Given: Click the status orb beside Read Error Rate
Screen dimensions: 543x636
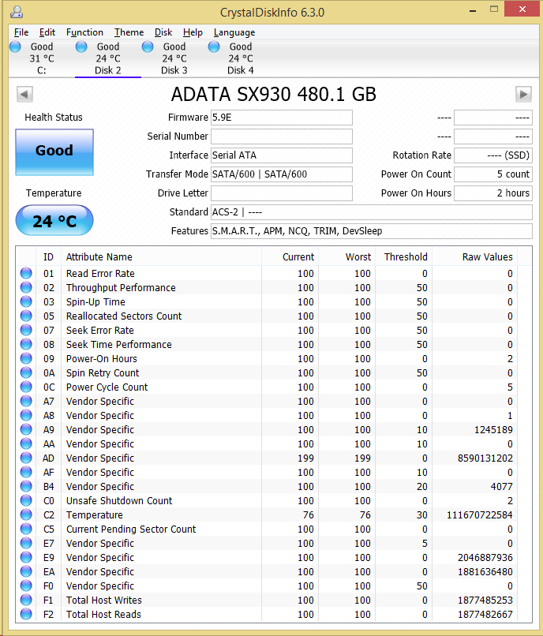Looking at the screenshot, I should tap(26, 274).
